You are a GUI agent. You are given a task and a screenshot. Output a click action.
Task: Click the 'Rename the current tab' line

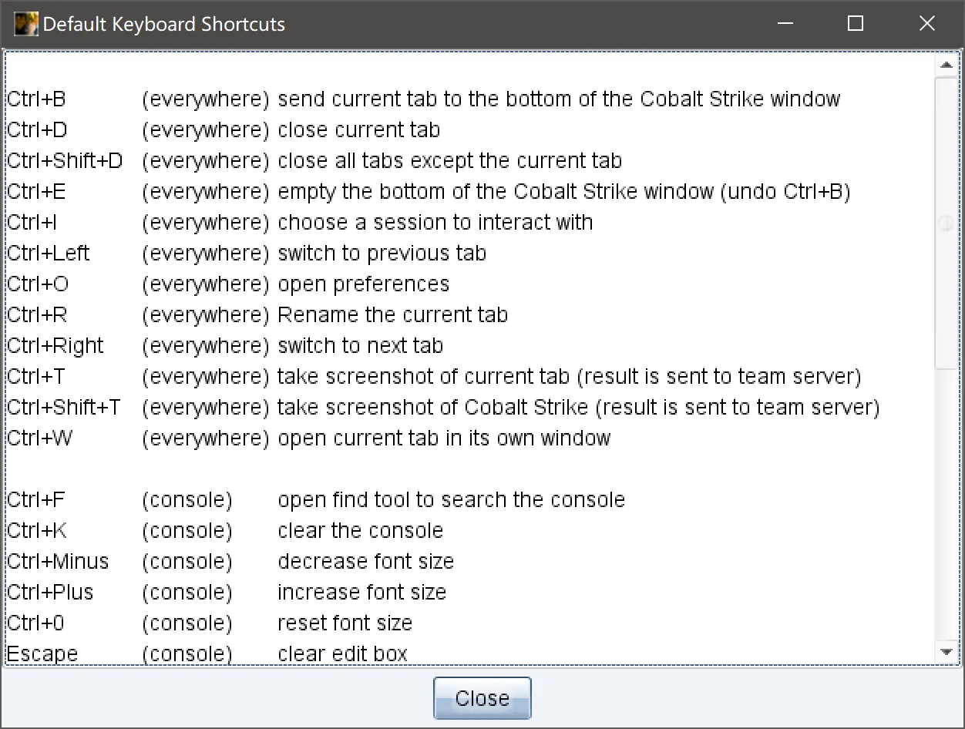pos(392,315)
